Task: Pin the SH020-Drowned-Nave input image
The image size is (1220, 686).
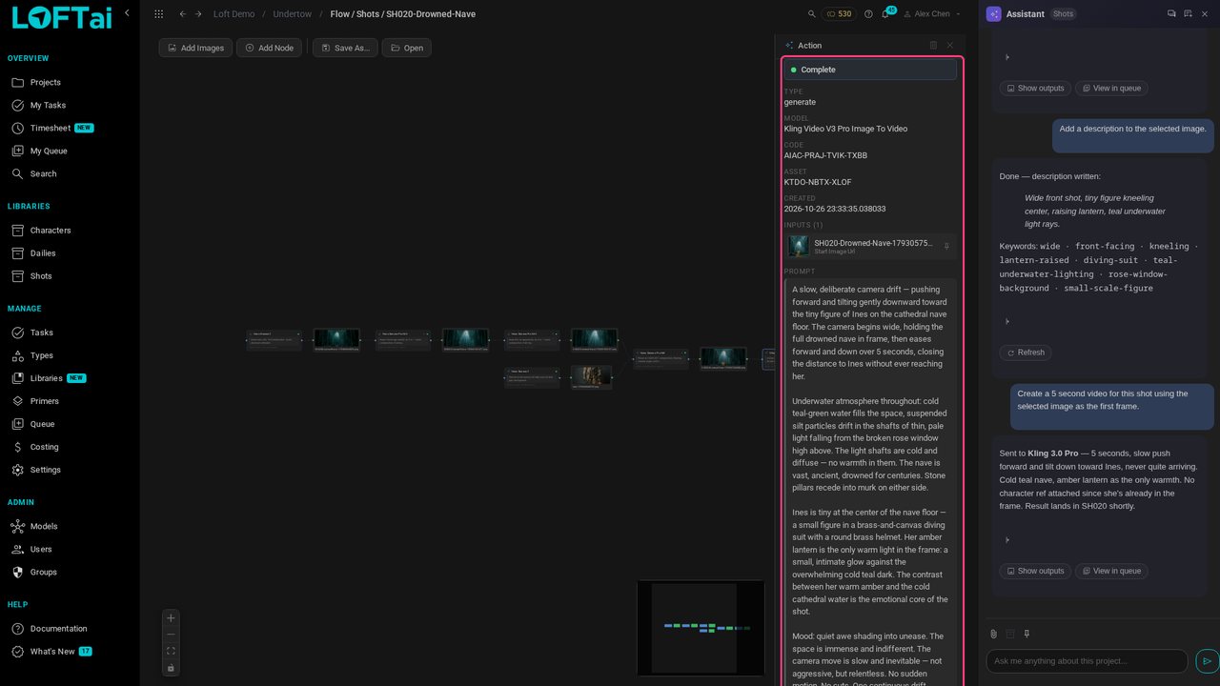Action: point(946,247)
